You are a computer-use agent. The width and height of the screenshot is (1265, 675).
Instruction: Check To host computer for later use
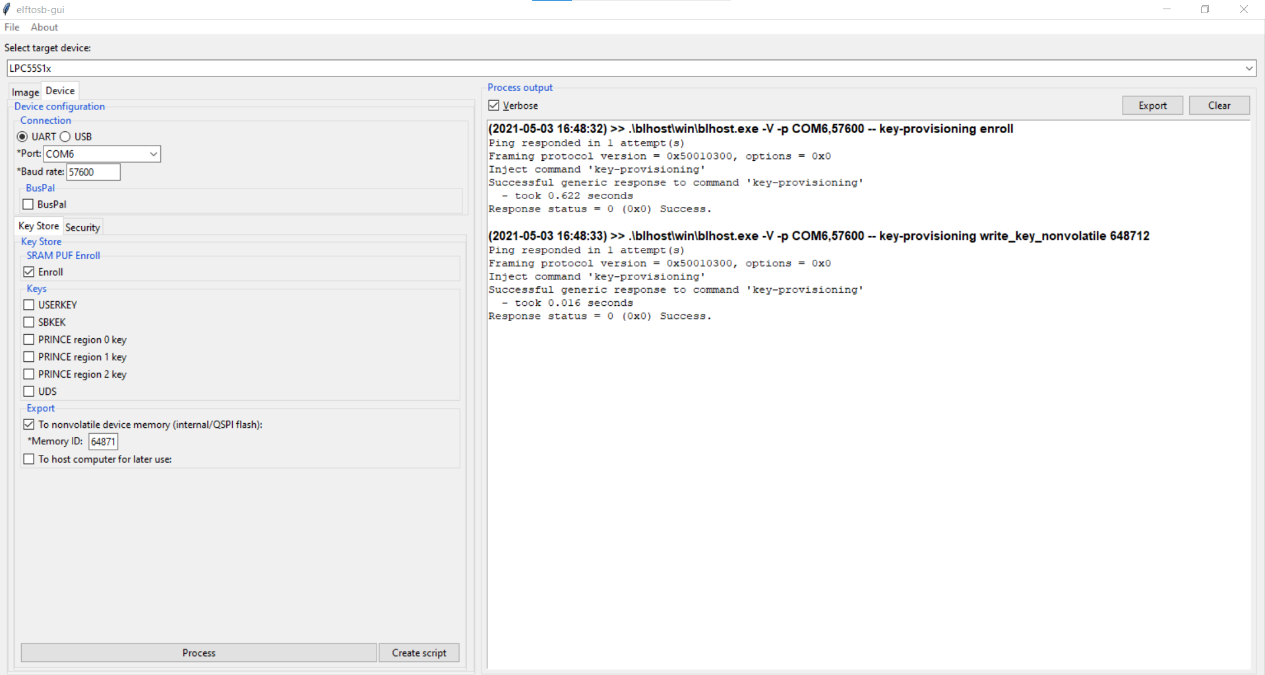29,459
